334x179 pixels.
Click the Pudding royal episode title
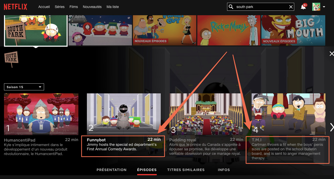coord(183,140)
